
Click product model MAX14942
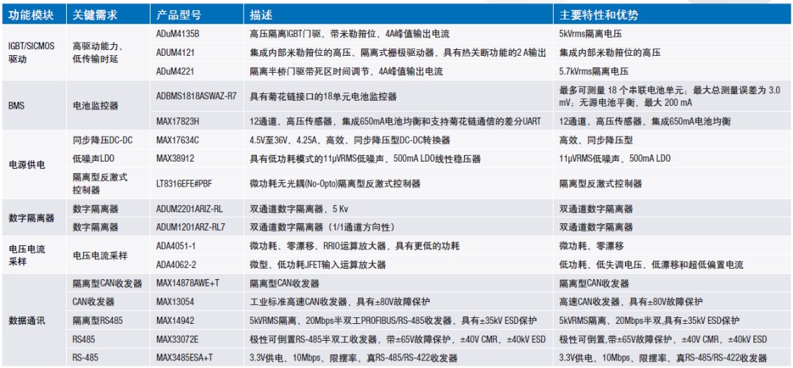175,321
